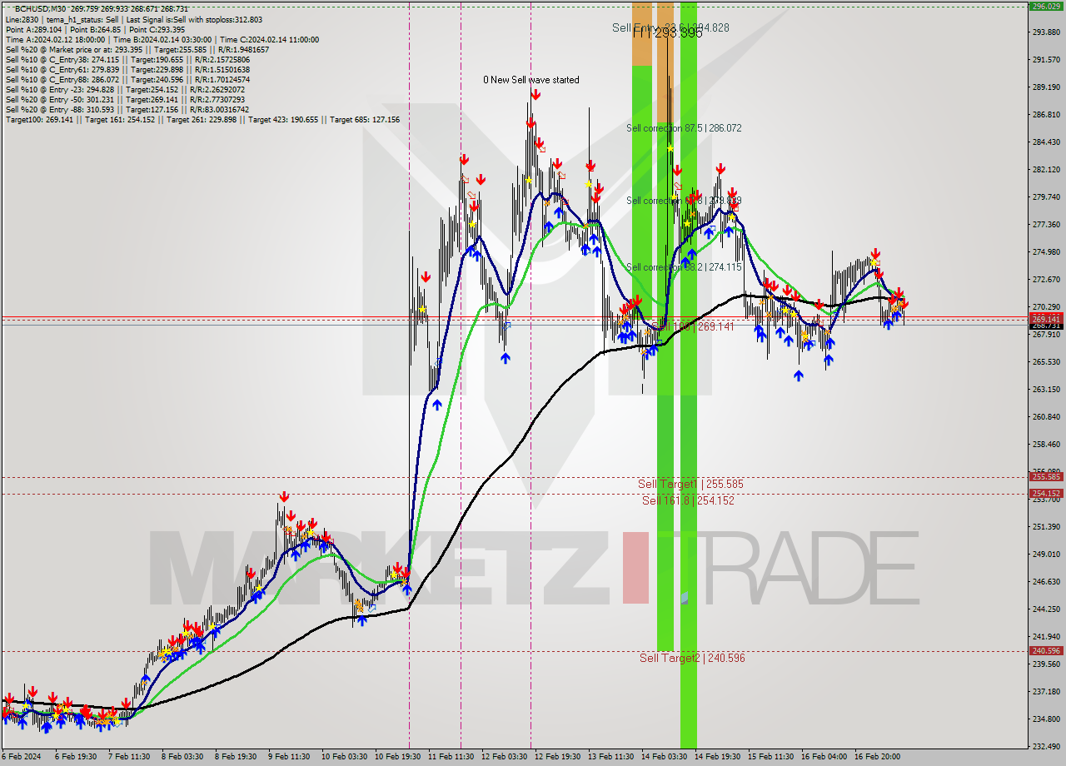This screenshot has height=766, width=1066.
Task: Click the '6 Feb 2024' date on time axis
Action: [x=20, y=757]
